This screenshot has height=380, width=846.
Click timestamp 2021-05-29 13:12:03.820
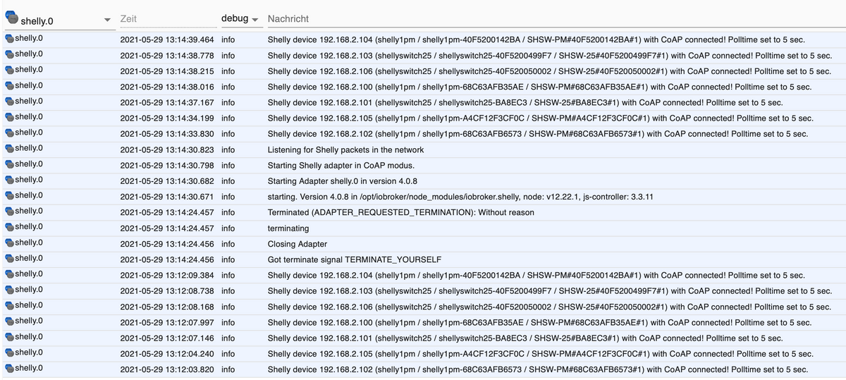166,369
